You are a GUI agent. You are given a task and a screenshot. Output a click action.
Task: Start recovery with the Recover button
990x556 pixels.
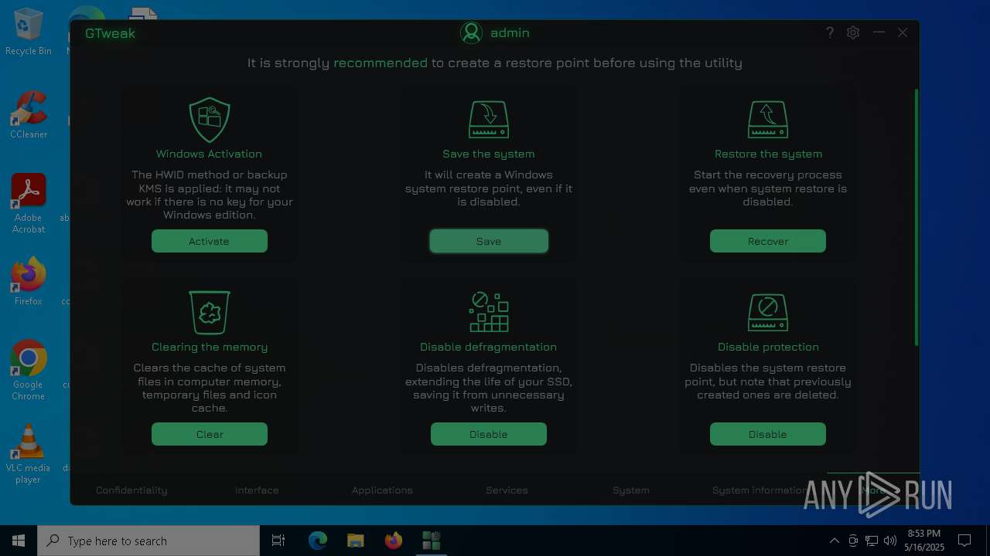click(x=768, y=241)
